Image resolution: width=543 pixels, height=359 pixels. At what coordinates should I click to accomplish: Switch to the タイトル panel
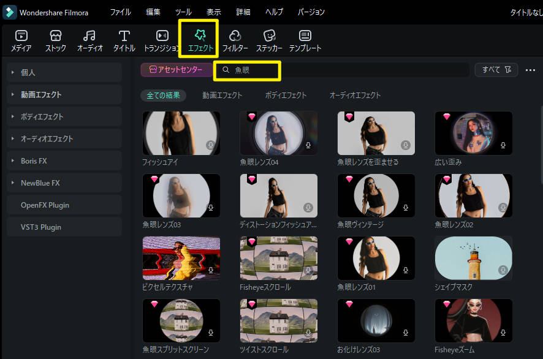(123, 40)
